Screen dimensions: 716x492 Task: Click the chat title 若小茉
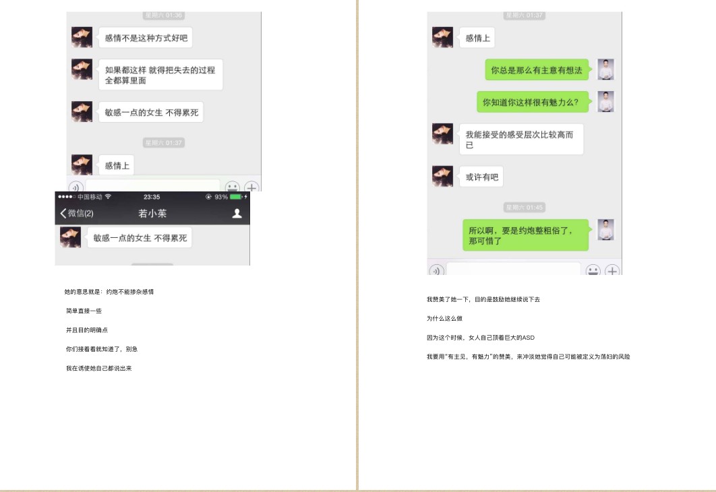[x=152, y=213]
